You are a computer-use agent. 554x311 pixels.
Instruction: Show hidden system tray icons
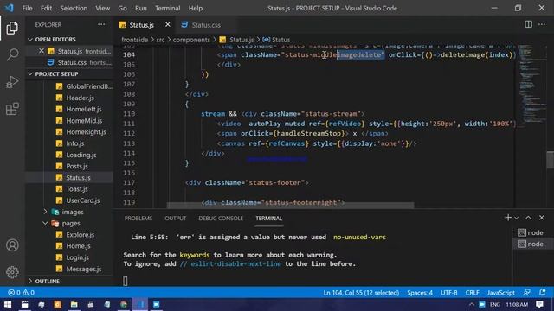pos(472,304)
